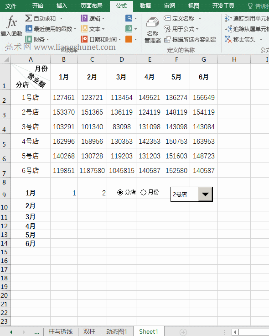
Task: Switch to the 数据 ribbon tab
Action: tap(145, 6)
